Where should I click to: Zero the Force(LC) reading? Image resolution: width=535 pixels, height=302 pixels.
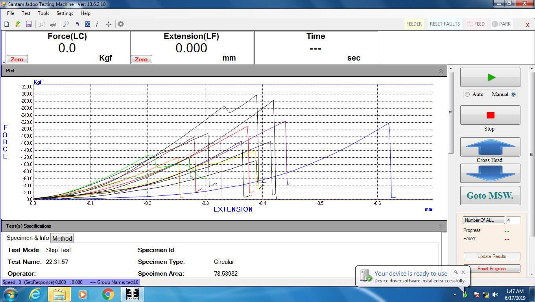point(17,59)
